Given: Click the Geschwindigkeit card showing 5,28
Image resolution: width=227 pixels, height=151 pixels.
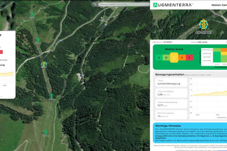Looking at the screenshot, I should click(171, 93).
